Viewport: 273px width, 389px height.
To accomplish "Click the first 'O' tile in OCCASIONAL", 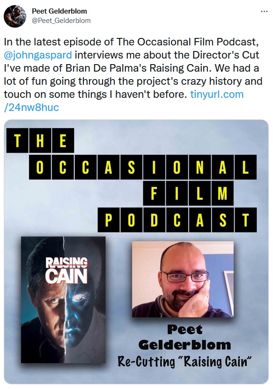I will pyautogui.click(x=40, y=167).
